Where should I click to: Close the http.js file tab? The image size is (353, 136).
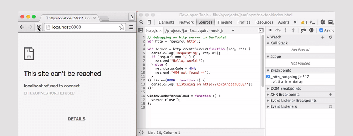click(x=160, y=31)
